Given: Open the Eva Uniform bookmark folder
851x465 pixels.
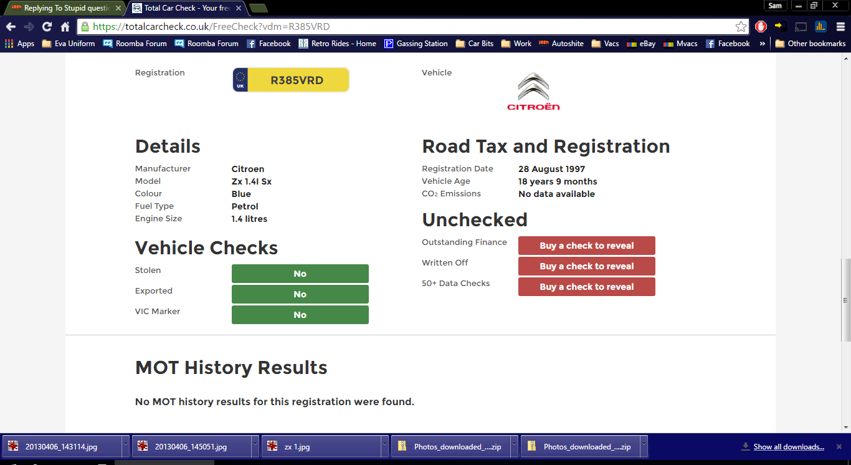Looking at the screenshot, I should point(69,44).
